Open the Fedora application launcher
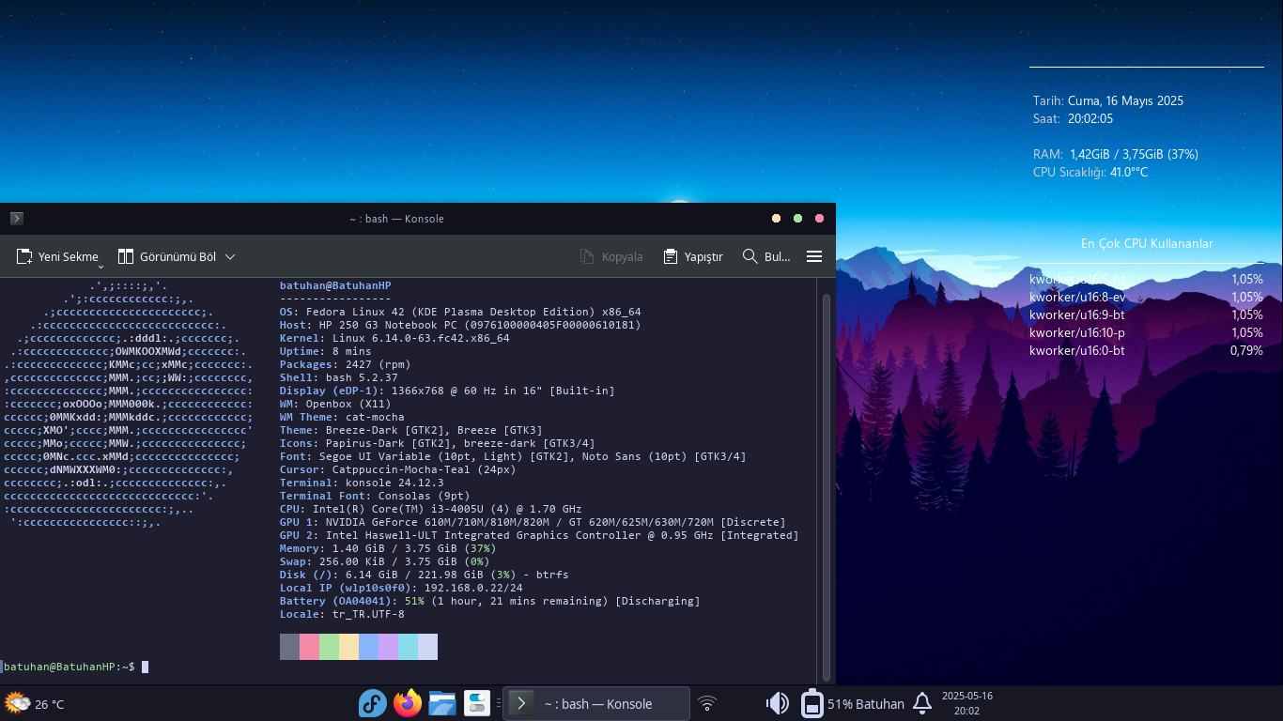The width and height of the screenshot is (1283, 721). [373, 703]
